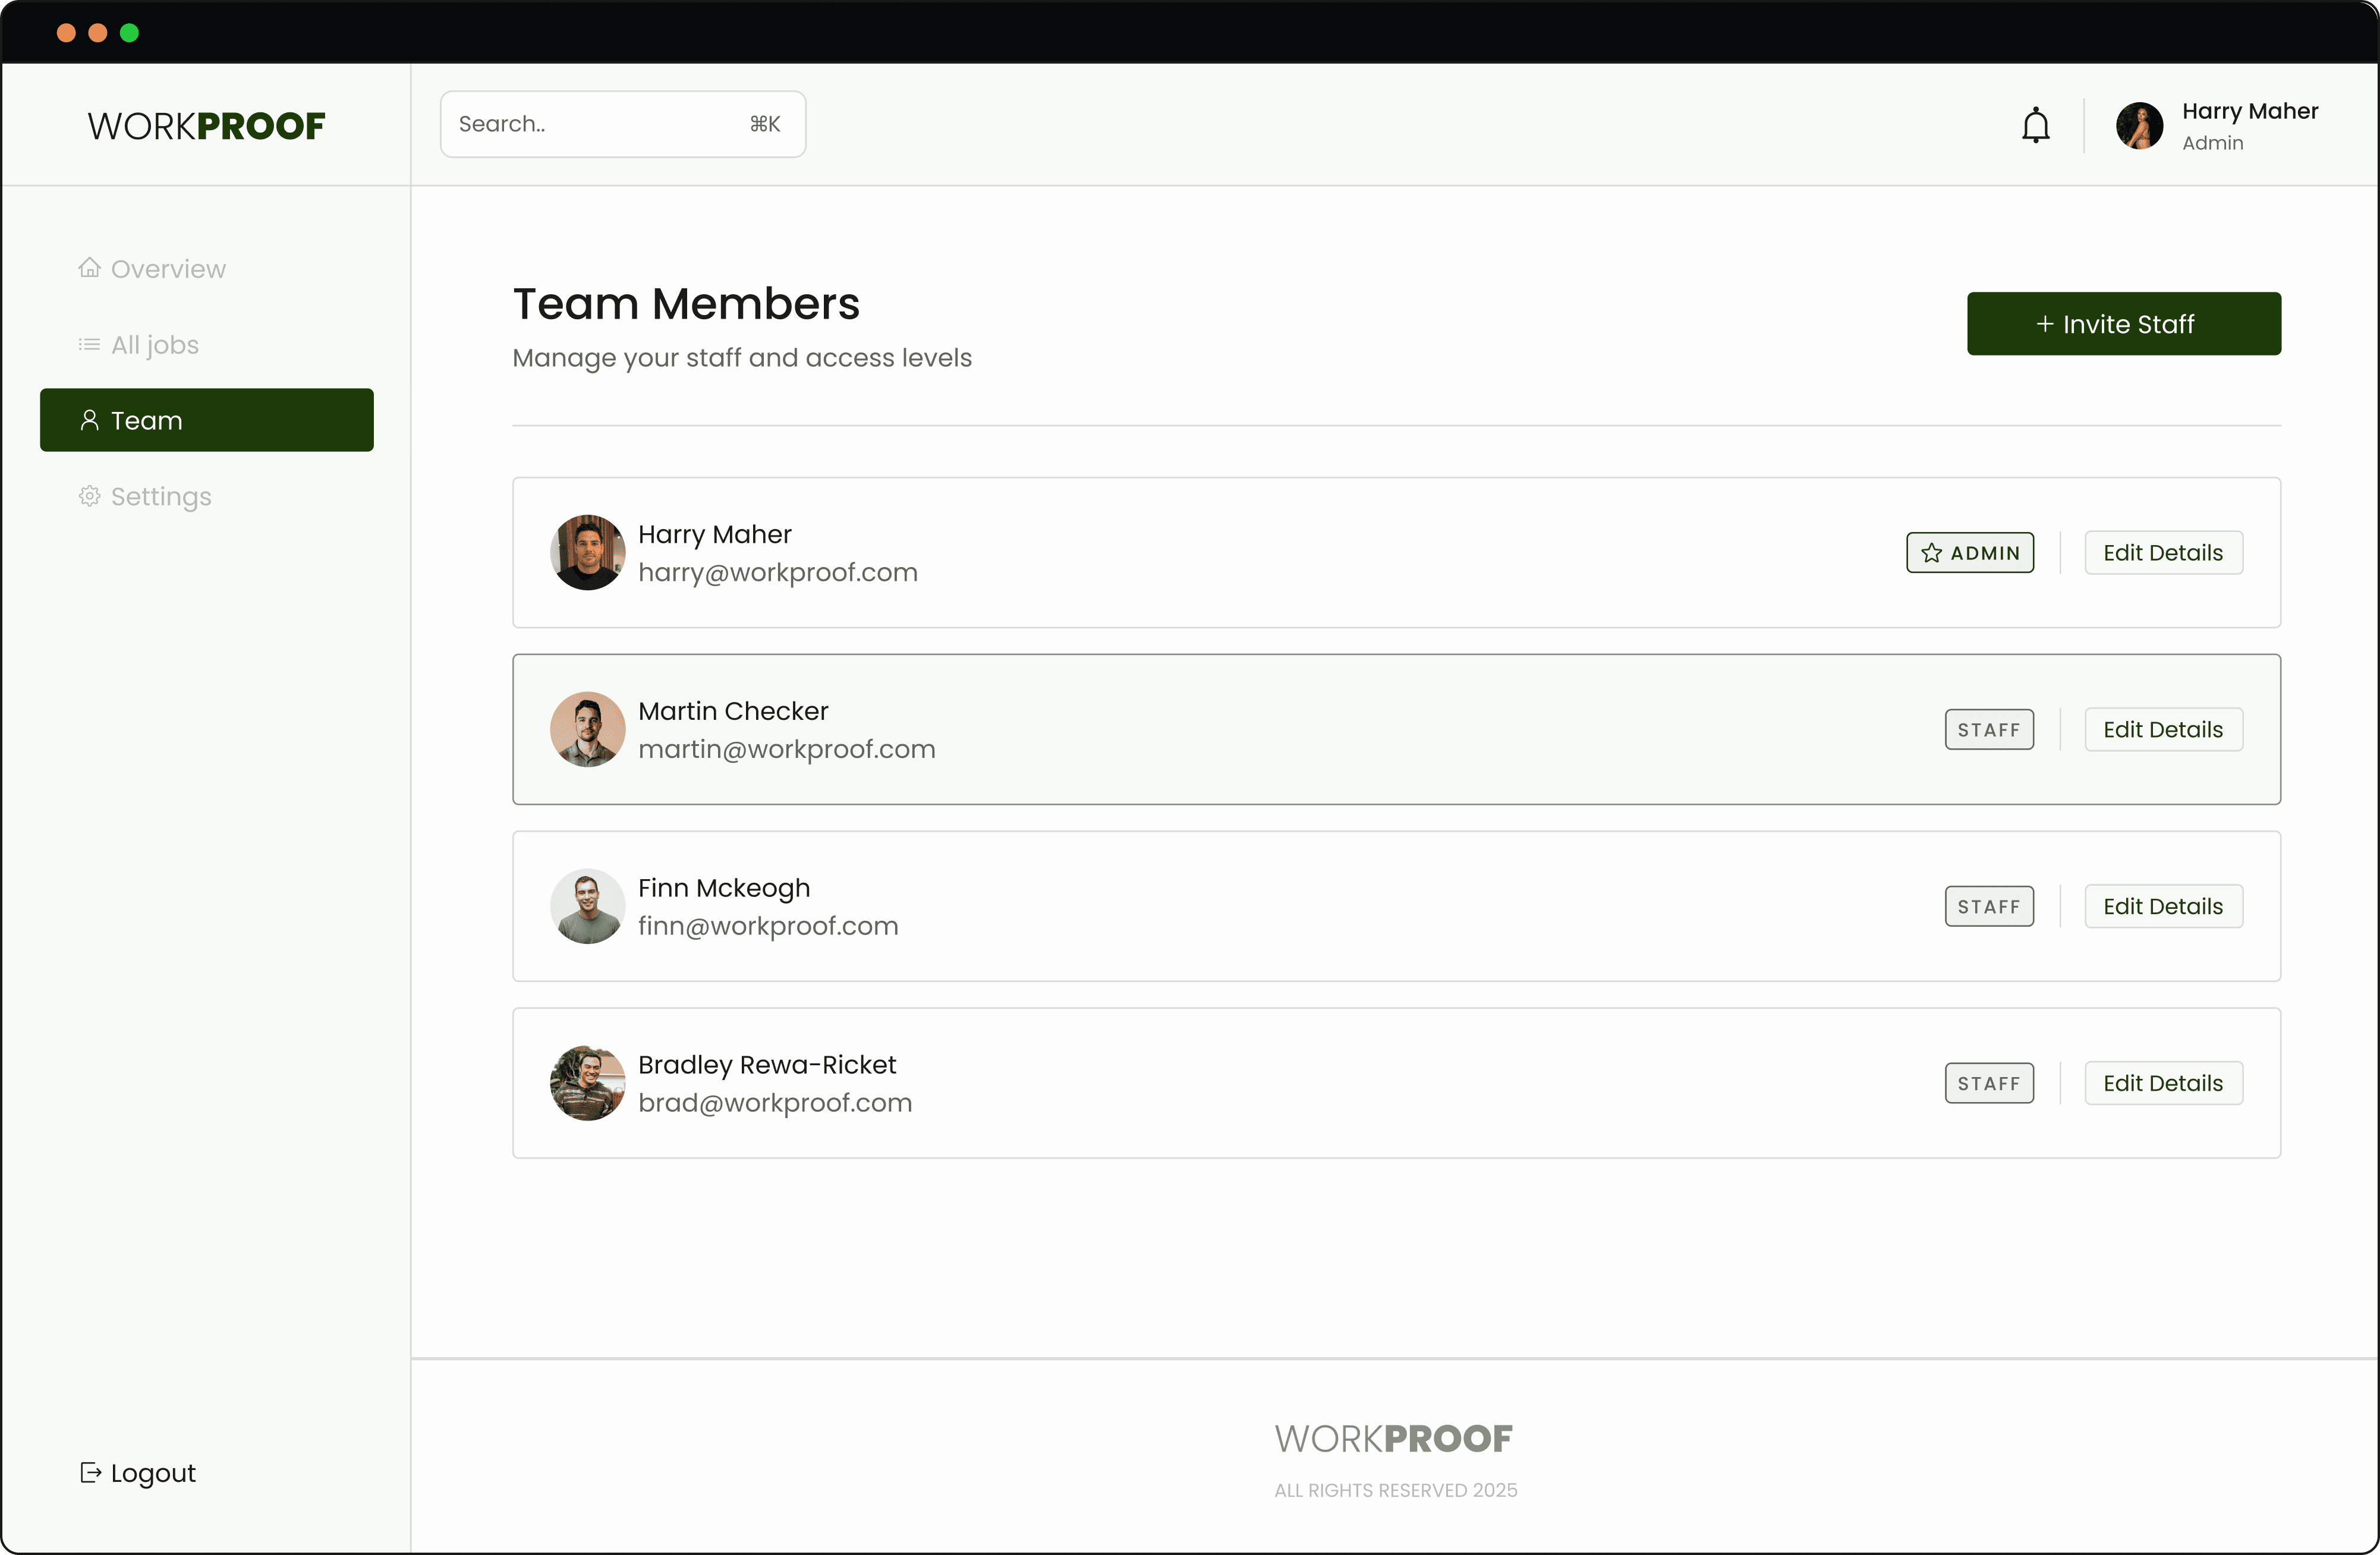
Task: Go to All jobs in sidebar
Action: pyautogui.click(x=155, y=345)
